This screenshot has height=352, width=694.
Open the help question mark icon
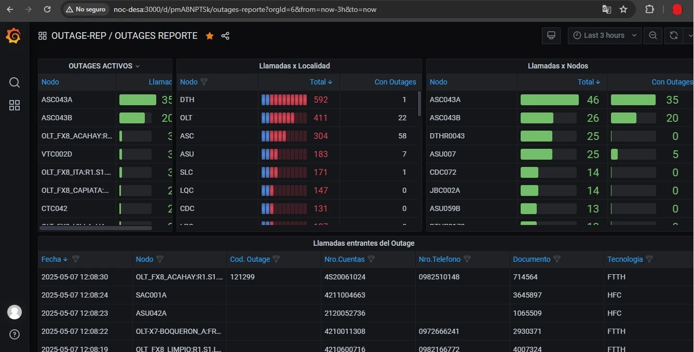pos(15,334)
